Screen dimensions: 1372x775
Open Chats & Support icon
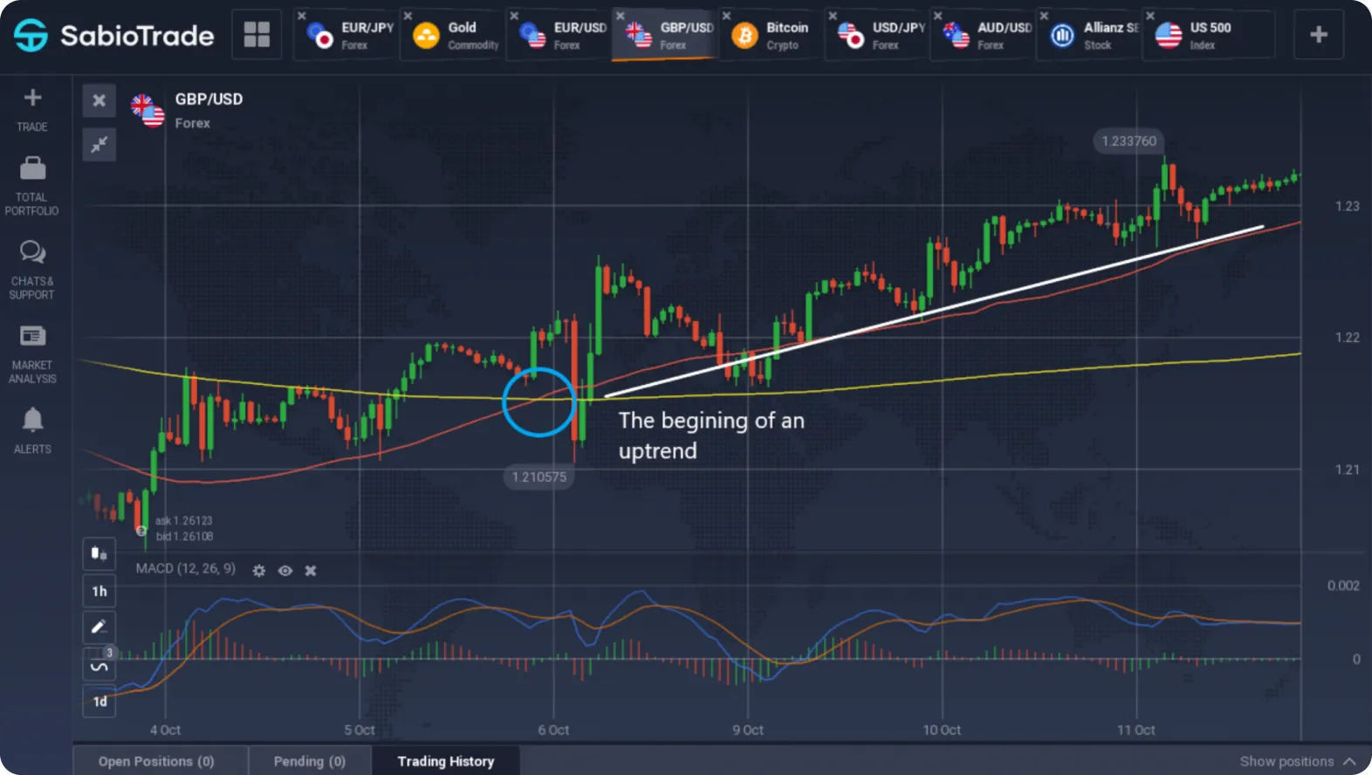pyautogui.click(x=32, y=252)
